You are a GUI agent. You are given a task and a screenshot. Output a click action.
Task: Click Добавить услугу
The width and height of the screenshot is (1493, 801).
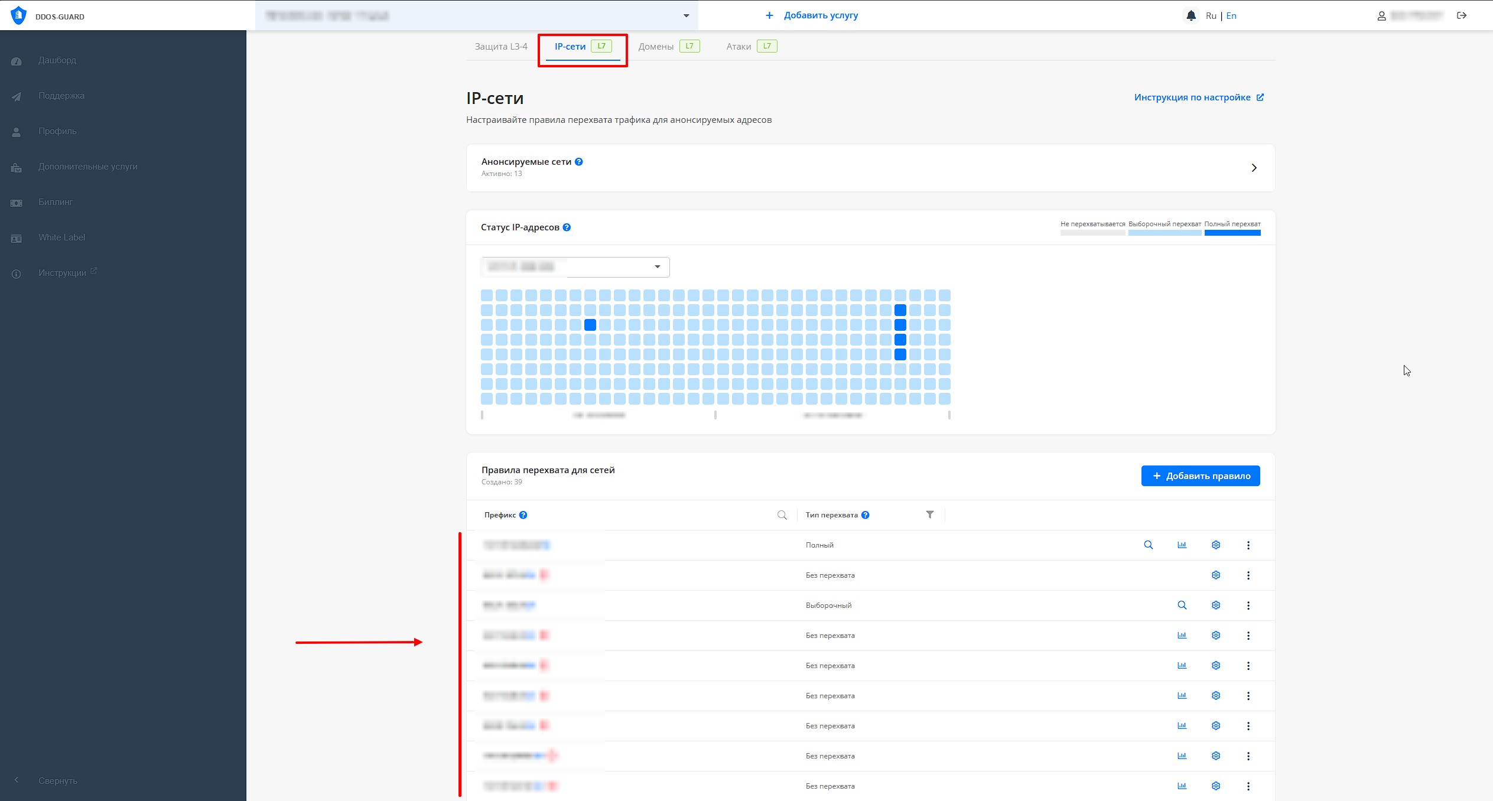tap(812, 15)
